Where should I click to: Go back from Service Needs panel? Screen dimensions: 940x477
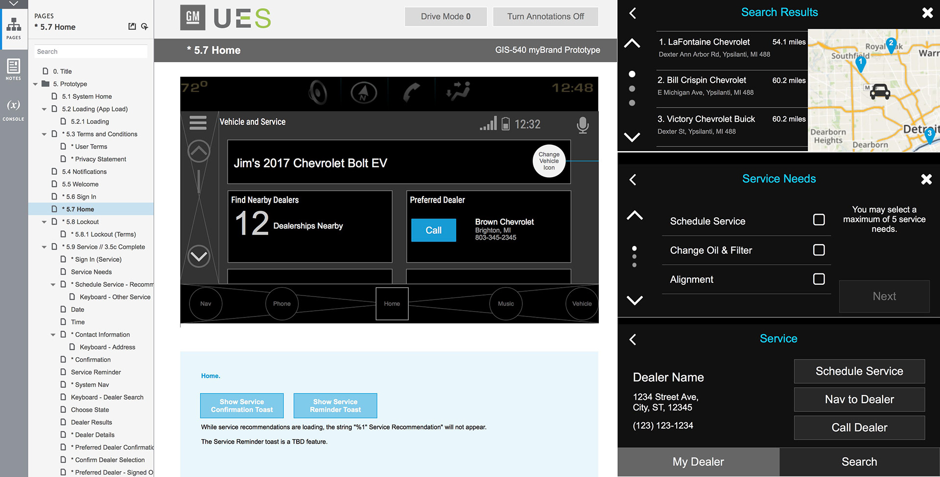633,180
